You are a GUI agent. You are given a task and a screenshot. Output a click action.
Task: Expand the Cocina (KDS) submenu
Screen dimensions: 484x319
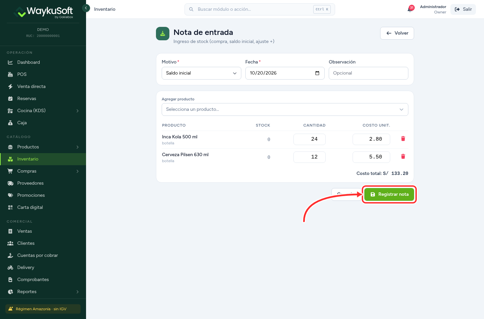pos(43,110)
